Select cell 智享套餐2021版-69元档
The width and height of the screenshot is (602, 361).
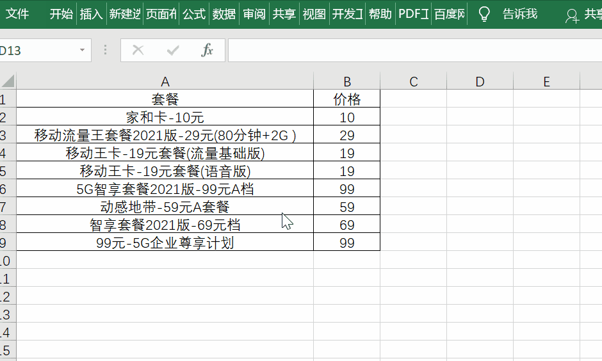(165, 225)
